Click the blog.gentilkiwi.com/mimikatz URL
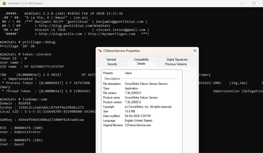 click(x=74, y=26)
